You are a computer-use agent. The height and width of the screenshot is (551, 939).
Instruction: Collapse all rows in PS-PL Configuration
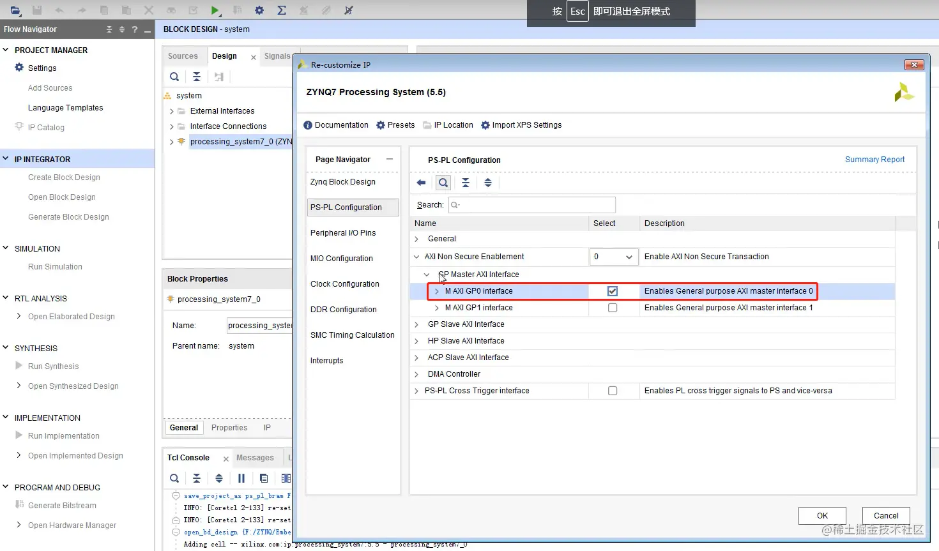tap(466, 183)
